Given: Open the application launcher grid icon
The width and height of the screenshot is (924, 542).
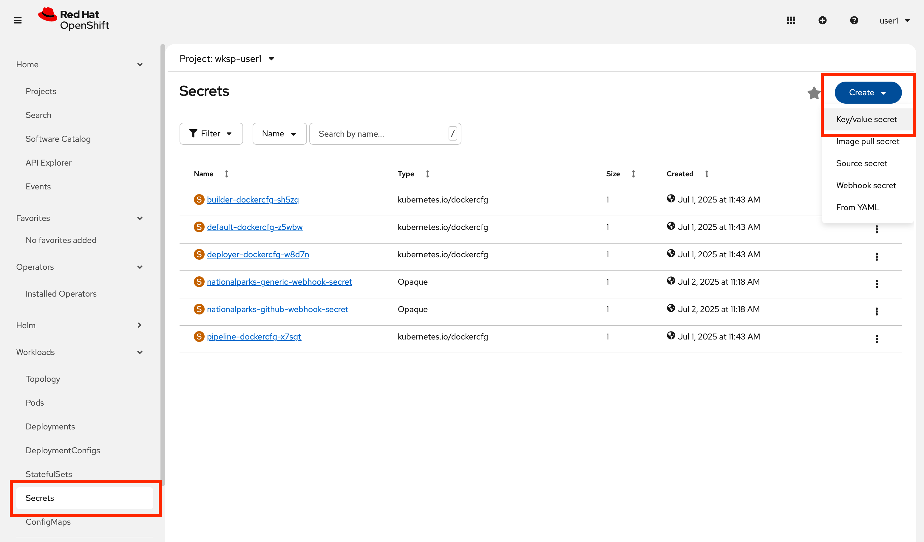Looking at the screenshot, I should (791, 20).
